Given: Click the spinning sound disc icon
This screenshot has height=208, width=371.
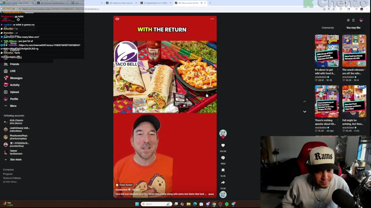Looking at the screenshot, I should point(223,194).
